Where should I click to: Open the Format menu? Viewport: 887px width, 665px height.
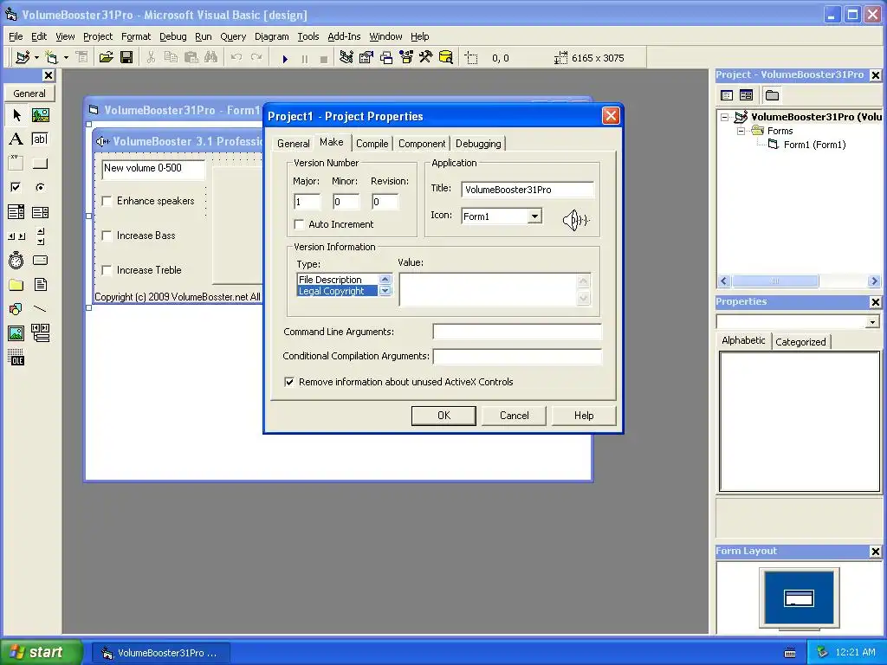point(136,36)
